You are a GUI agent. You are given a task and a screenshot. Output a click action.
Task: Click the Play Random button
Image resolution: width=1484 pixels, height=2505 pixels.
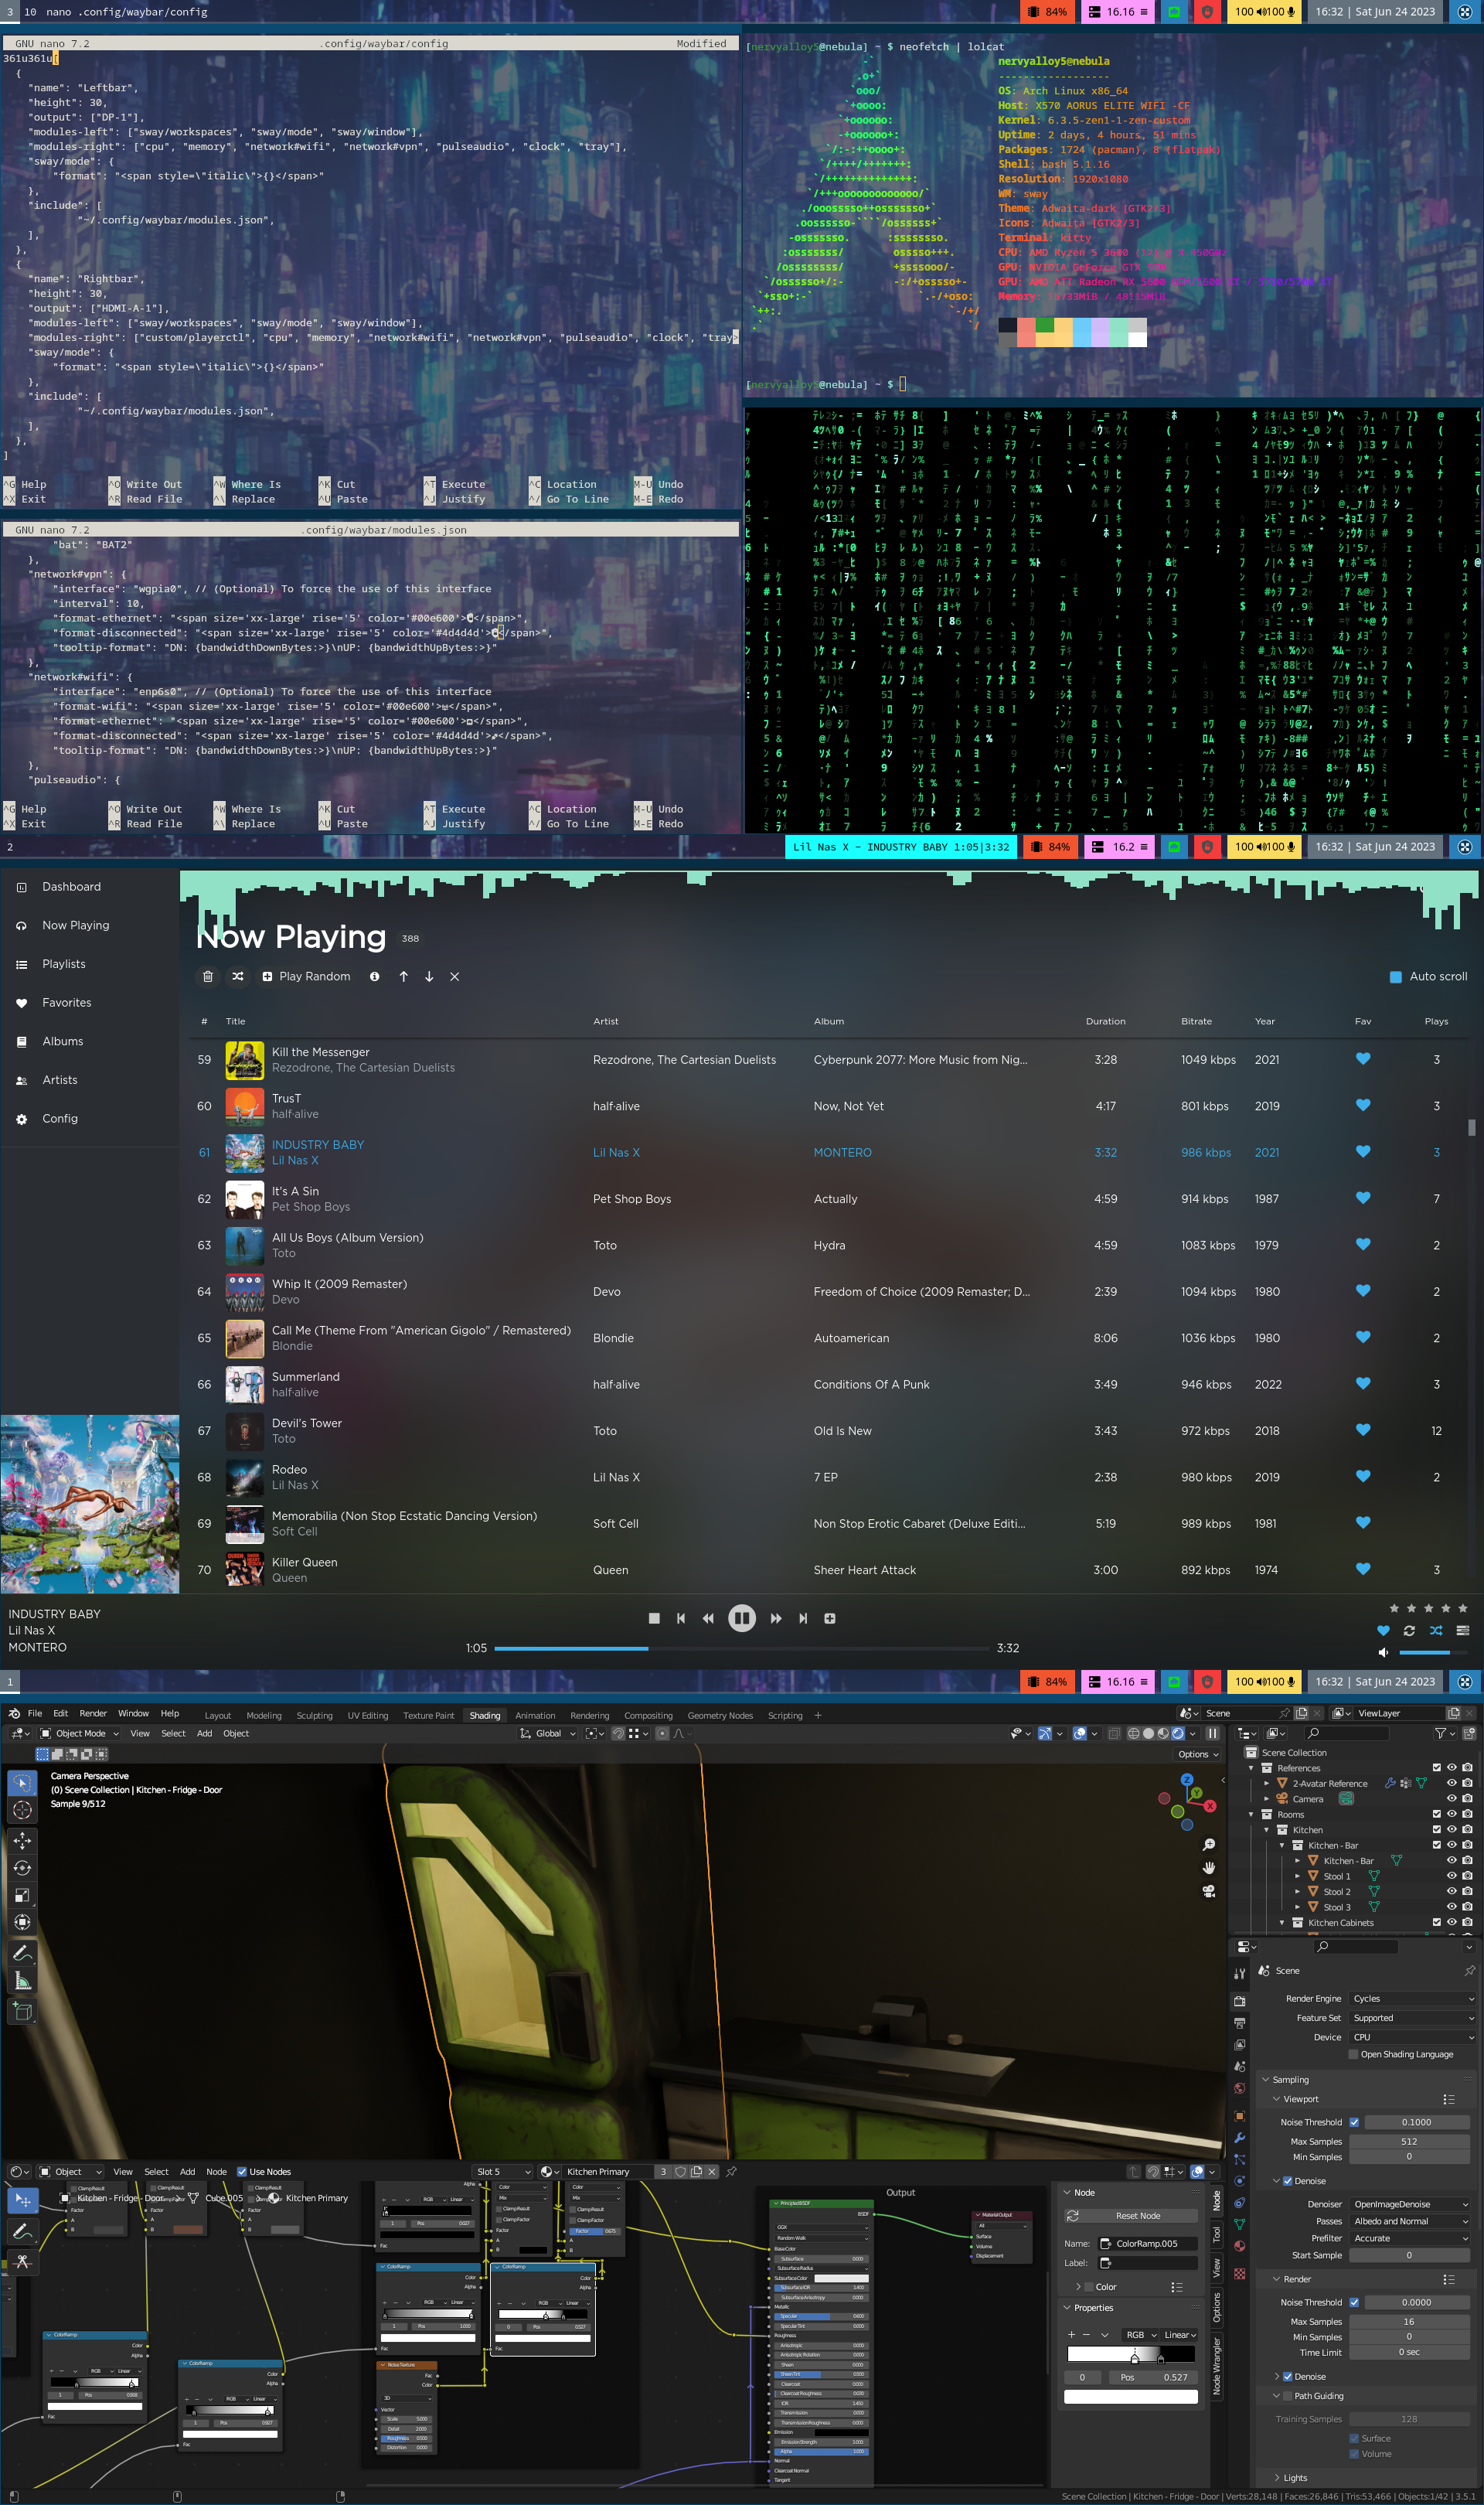pos(306,976)
